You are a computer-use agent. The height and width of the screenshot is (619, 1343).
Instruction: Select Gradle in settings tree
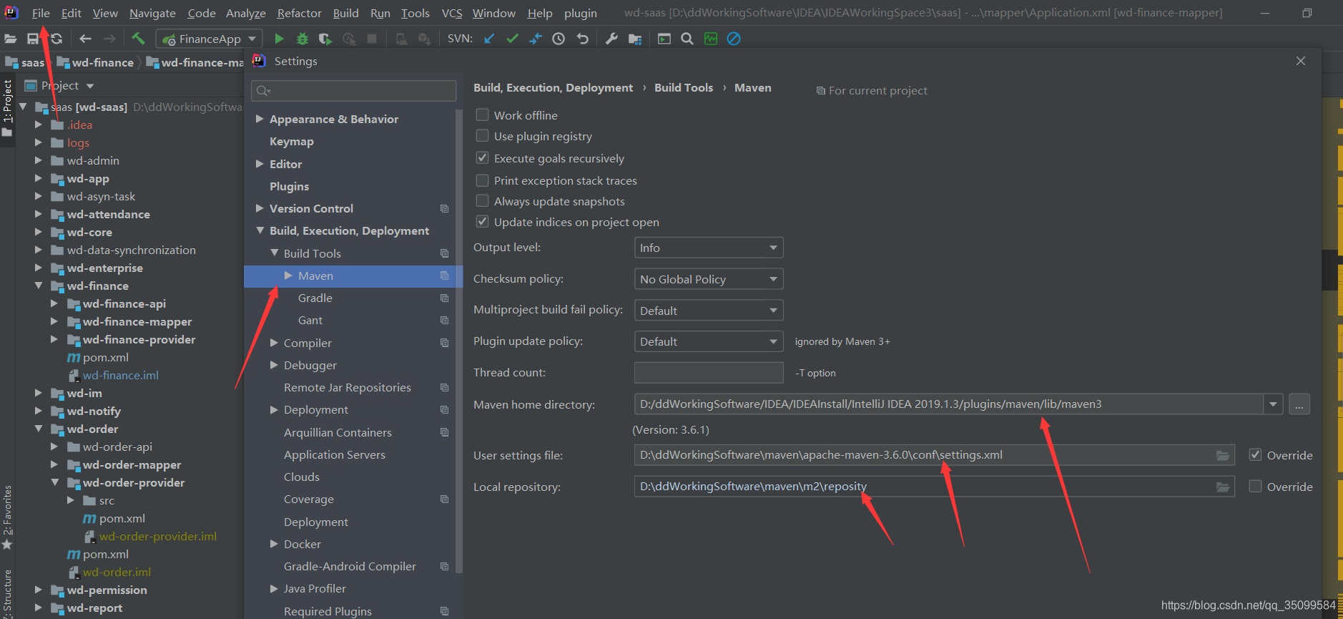click(x=315, y=298)
